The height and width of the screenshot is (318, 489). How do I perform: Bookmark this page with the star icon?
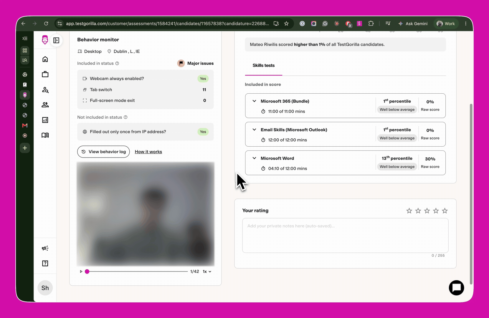pyautogui.click(x=286, y=24)
